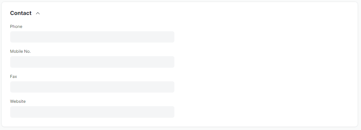Select the gray box under Fax
The image size is (361, 130).
pos(92,87)
